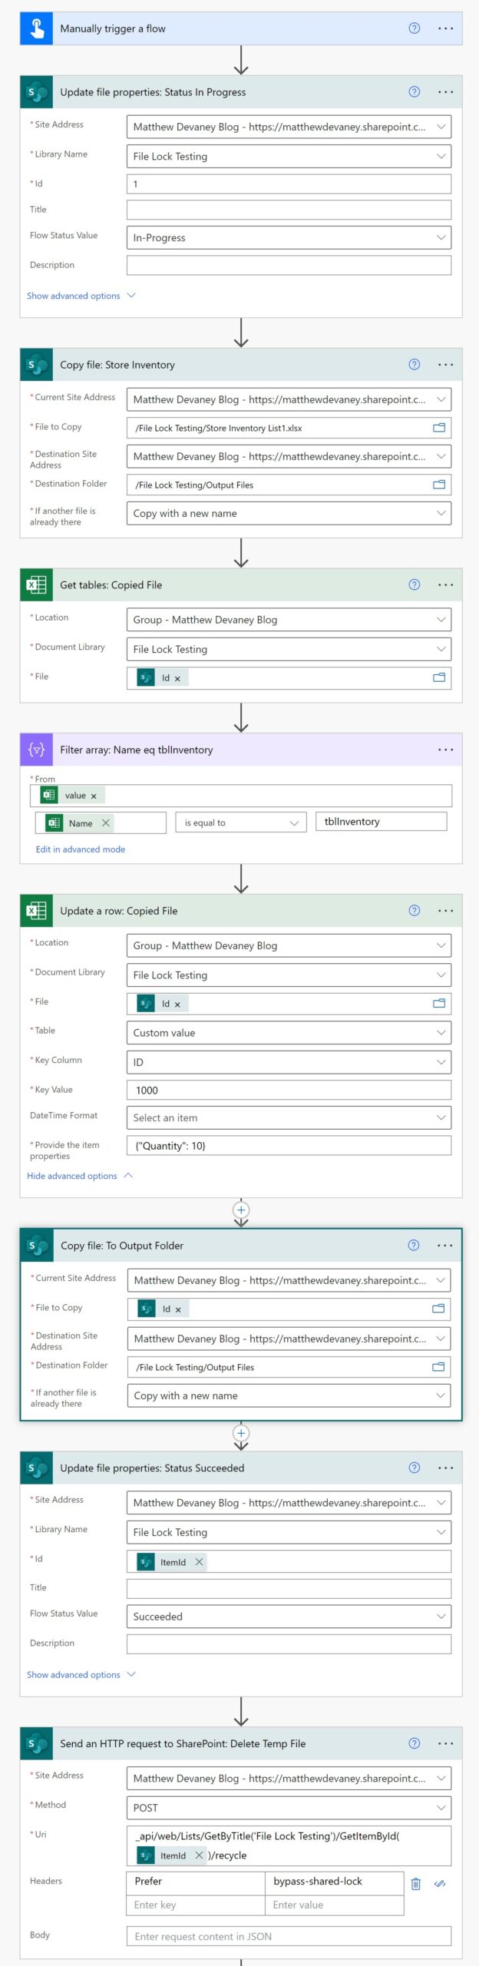This screenshot has width=479, height=1966.
Task: Click the Key Value field containing 1000
Action: click(x=288, y=1089)
